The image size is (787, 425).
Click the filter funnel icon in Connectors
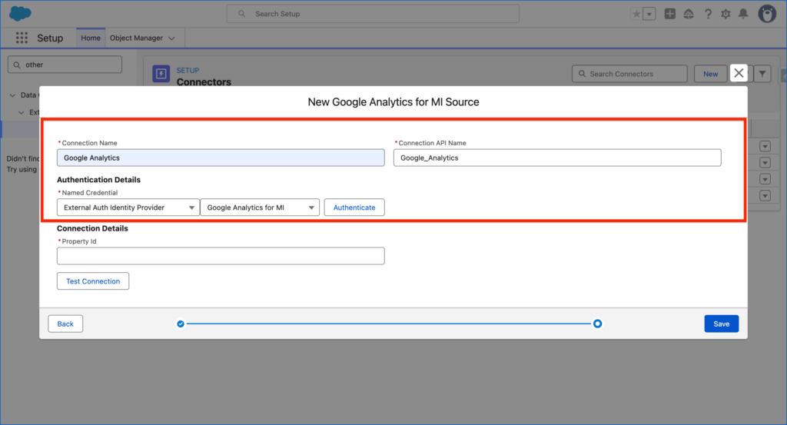pyautogui.click(x=762, y=74)
